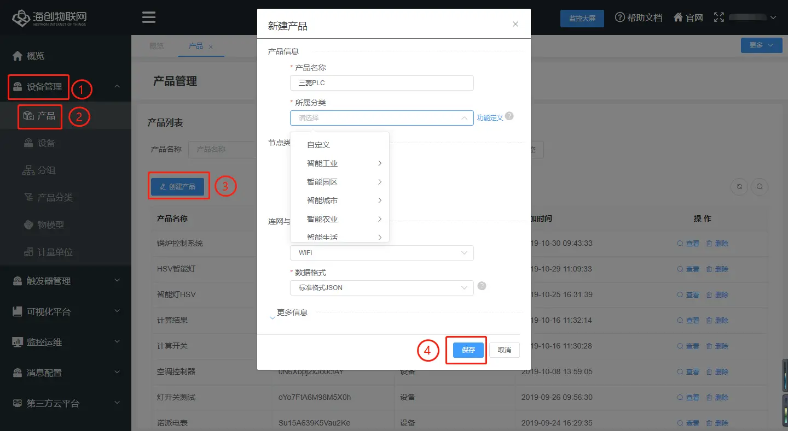Screen dimensions: 788x431
Task: Expand 智能工业 category option
Action: click(x=340, y=163)
